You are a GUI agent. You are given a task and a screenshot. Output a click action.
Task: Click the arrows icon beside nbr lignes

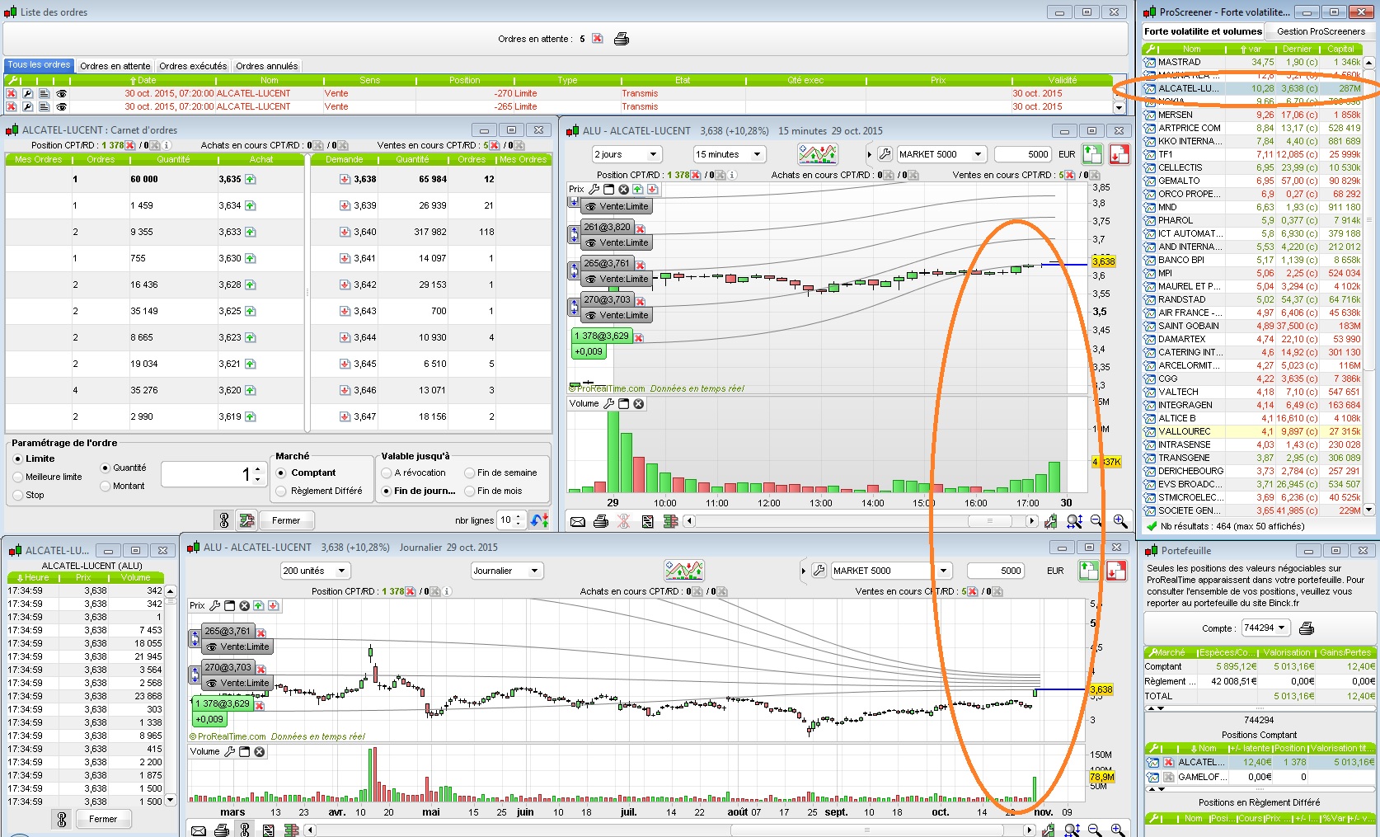click(x=540, y=520)
